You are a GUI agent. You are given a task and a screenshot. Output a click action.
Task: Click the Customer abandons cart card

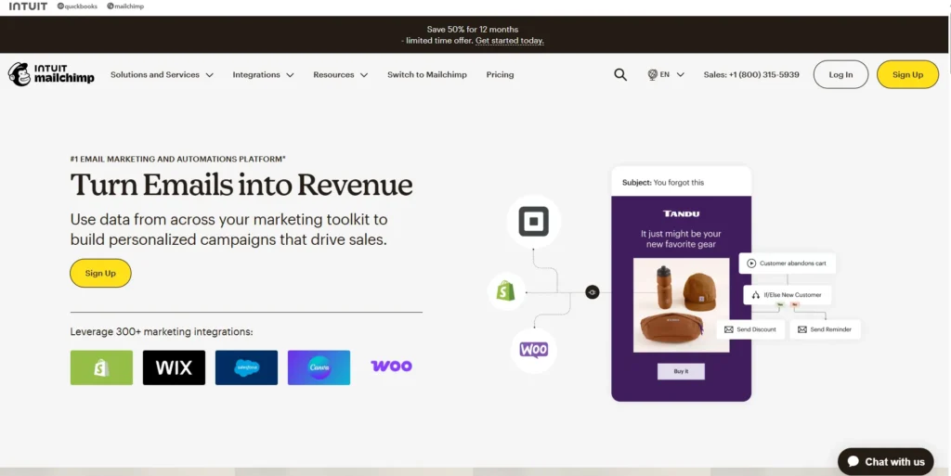[788, 264]
